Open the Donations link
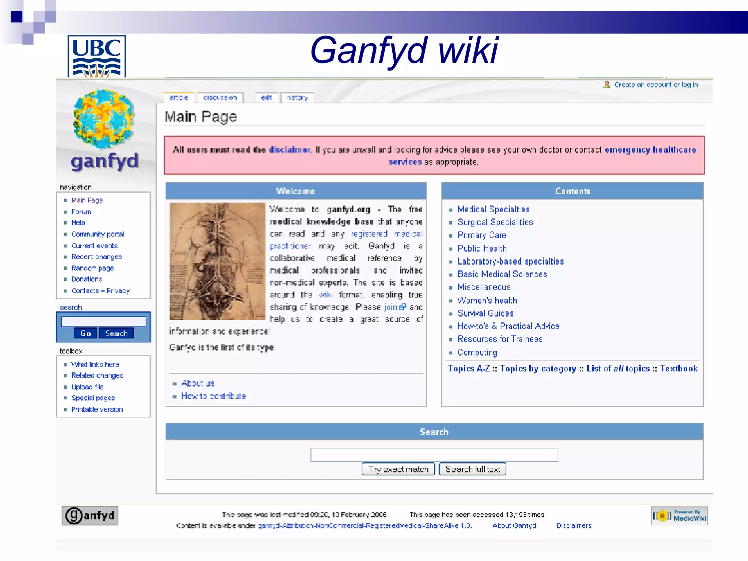Screen dimensions: 748x561 87,279
